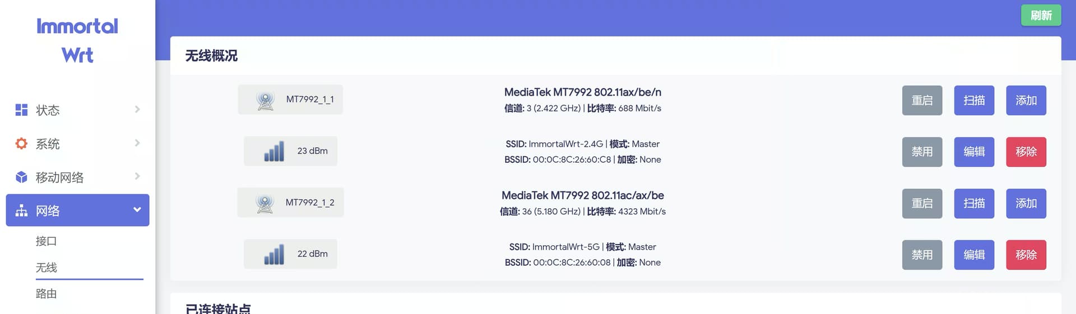The height and width of the screenshot is (314, 1076).
Task: Select the 无线 submenu item
Action: pyautogui.click(x=47, y=268)
